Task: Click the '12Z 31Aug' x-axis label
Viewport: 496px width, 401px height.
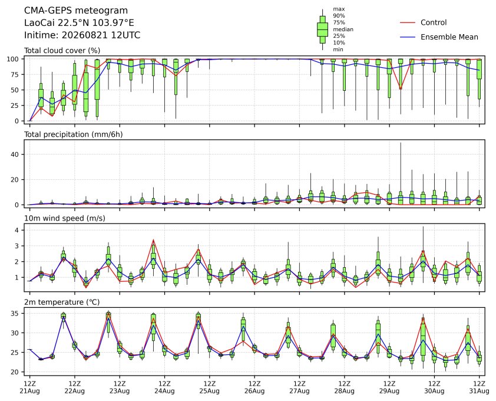Action: click(x=479, y=387)
